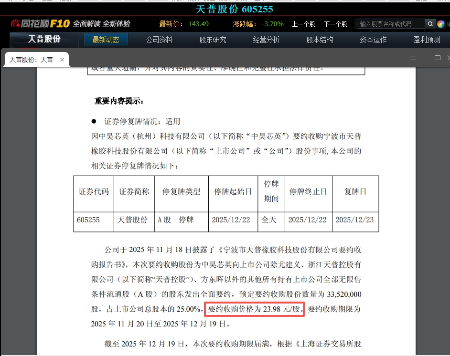450x356 pixels.
Task: Go to previous stock 上一个股
Action: tap(303, 24)
